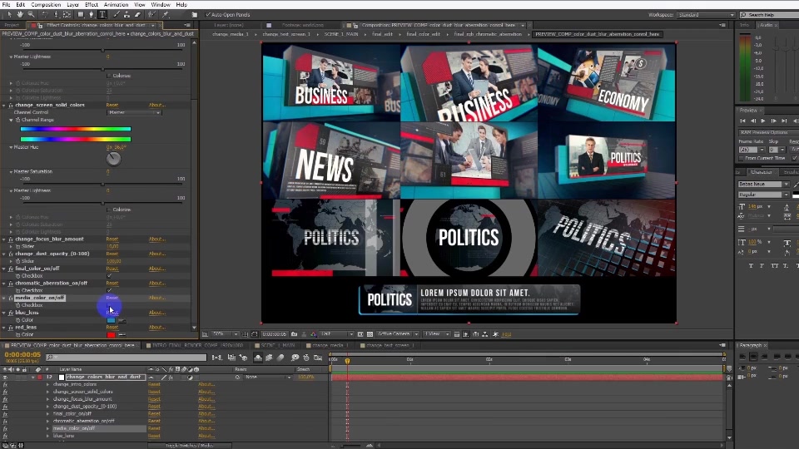Open the Workspace Standard dropdown
The image size is (799, 449).
[706, 15]
